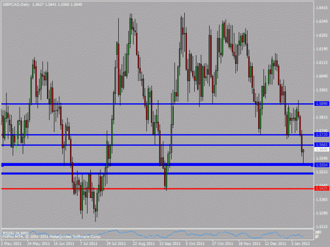The height and width of the screenshot is (247, 330).
Task: Click the 22 Aug 2011 date label
Action: click(144, 243)
